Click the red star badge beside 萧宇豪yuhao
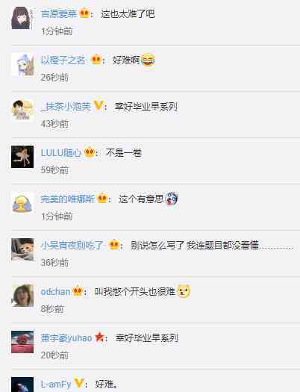The image size is (300, 392). point(99,337)
